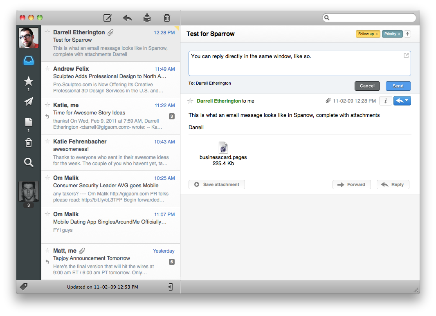Image resolution: width=436 pixels, height=316 pixels.
Task: Click the businesscard.pages file name
Action: tap(223, 157)
